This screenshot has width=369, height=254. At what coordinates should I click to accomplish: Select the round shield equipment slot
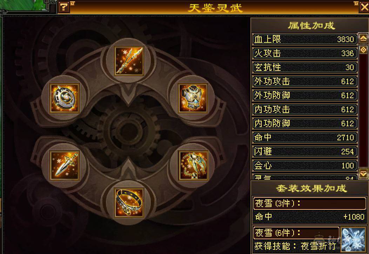coord(65,98)
